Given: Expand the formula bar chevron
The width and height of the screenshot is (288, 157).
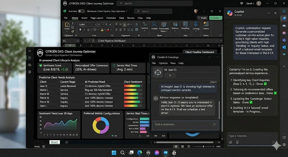Looking at the screenshot, I should [x=221, y=41].
